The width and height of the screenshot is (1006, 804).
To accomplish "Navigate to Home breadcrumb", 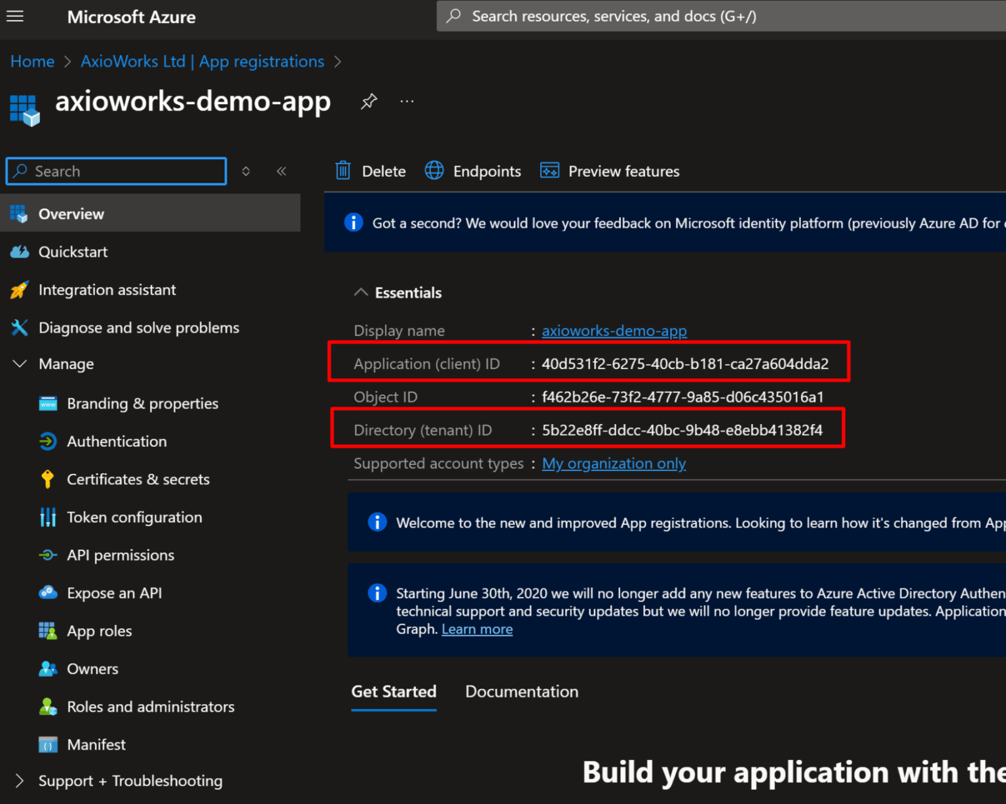I will pyautogui.click(x=32, y=61).
